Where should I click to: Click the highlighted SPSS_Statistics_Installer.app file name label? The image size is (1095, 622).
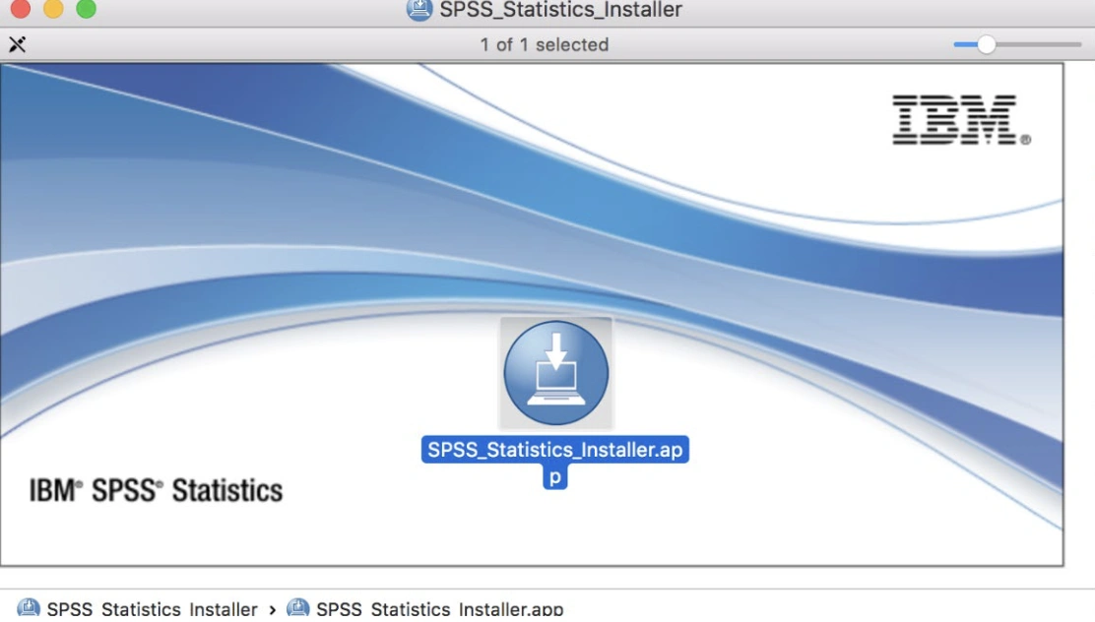click(555, 462)
